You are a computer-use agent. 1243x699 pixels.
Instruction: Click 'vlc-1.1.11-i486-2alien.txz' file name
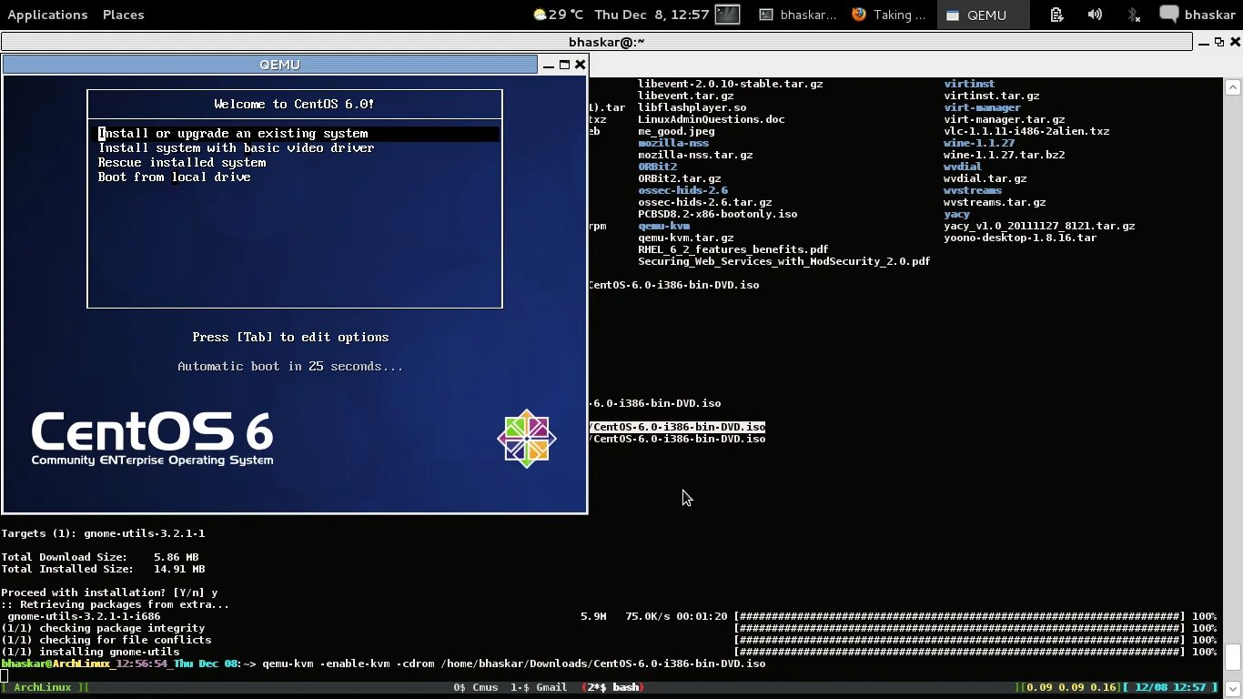1026,131
